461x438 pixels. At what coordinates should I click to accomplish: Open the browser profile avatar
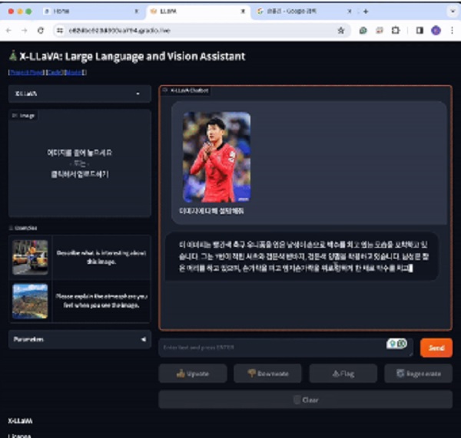tap(436, 30)
